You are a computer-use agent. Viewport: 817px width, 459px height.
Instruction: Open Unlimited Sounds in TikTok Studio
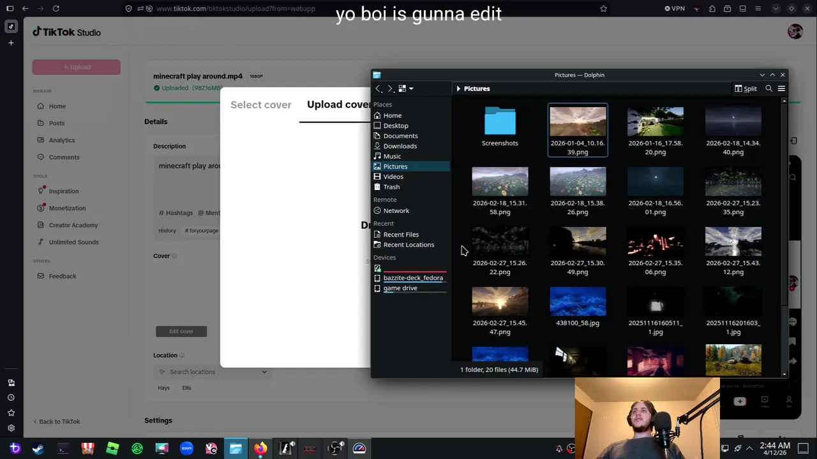pyautogui.click(x=73, y=242)
